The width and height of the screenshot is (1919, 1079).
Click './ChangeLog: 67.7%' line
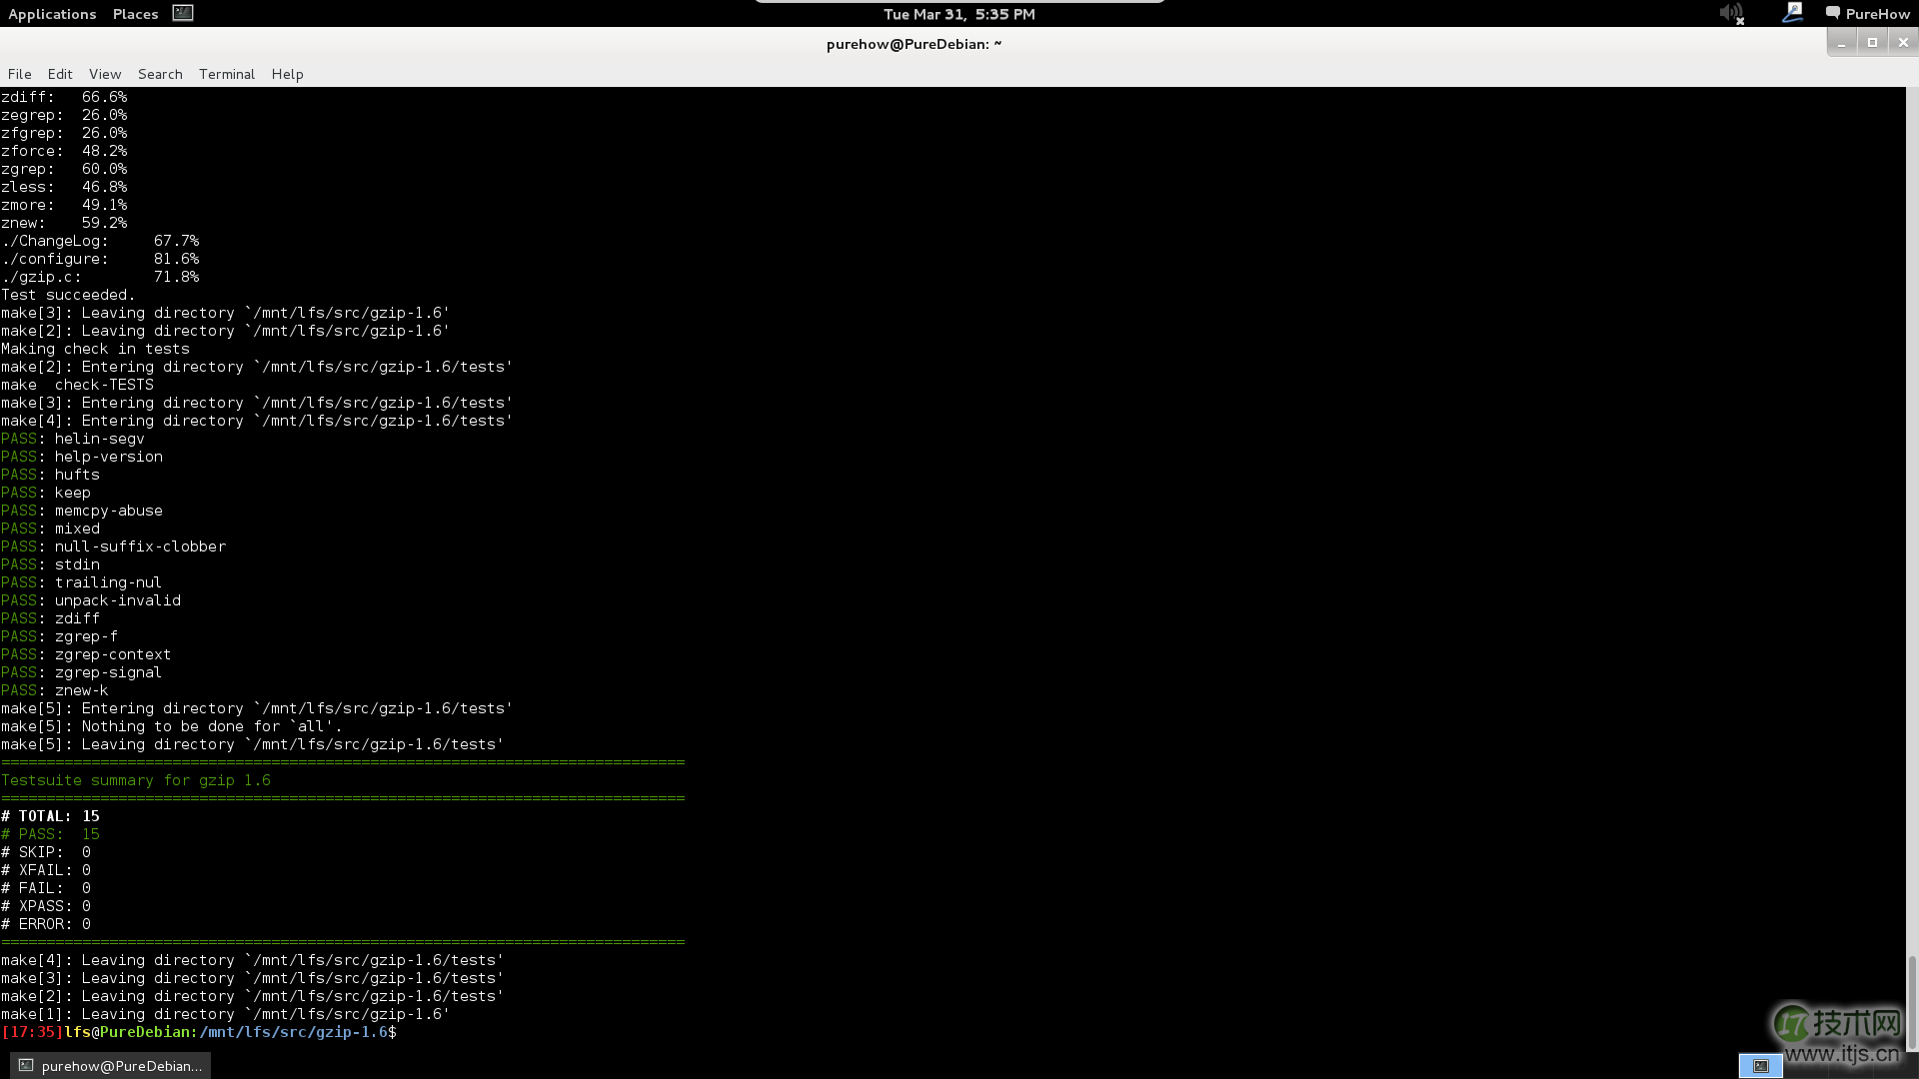(100, 241)
